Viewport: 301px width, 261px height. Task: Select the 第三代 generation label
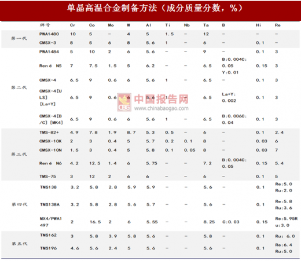(19, 155)
